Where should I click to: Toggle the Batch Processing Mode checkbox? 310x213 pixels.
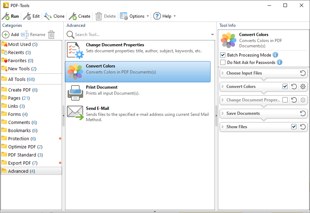pos(223,55)
